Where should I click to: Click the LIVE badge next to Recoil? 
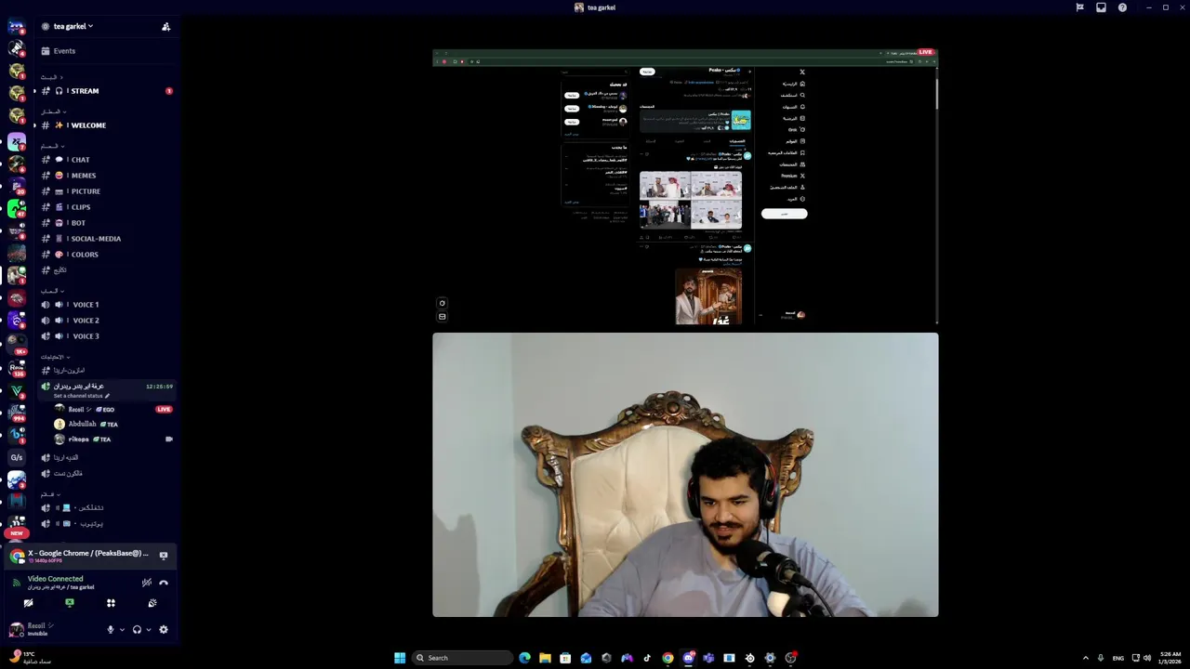point(164,410)
